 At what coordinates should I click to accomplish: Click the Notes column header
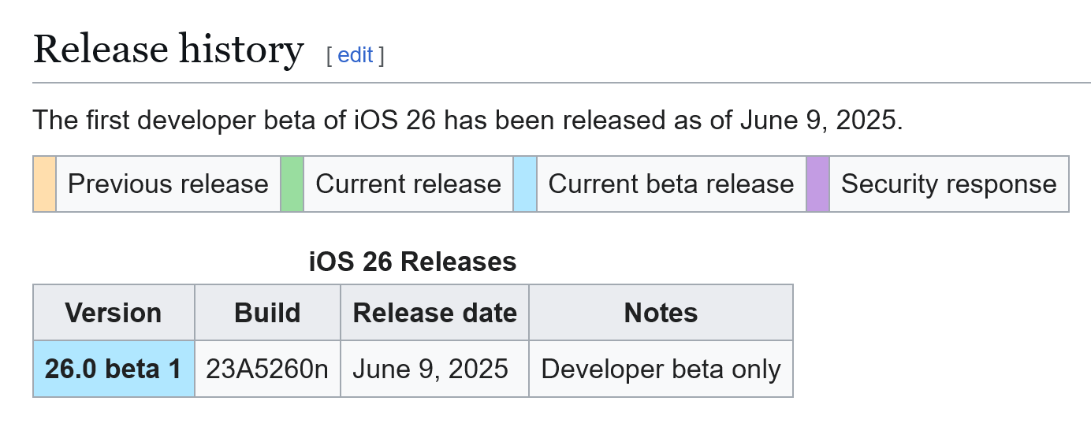coord(661,313)
